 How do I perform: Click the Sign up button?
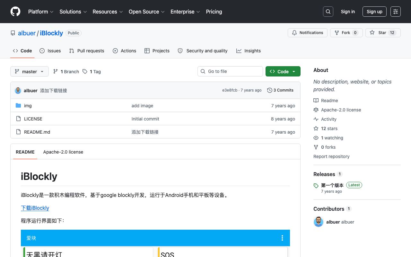click(x=374, y=12)
